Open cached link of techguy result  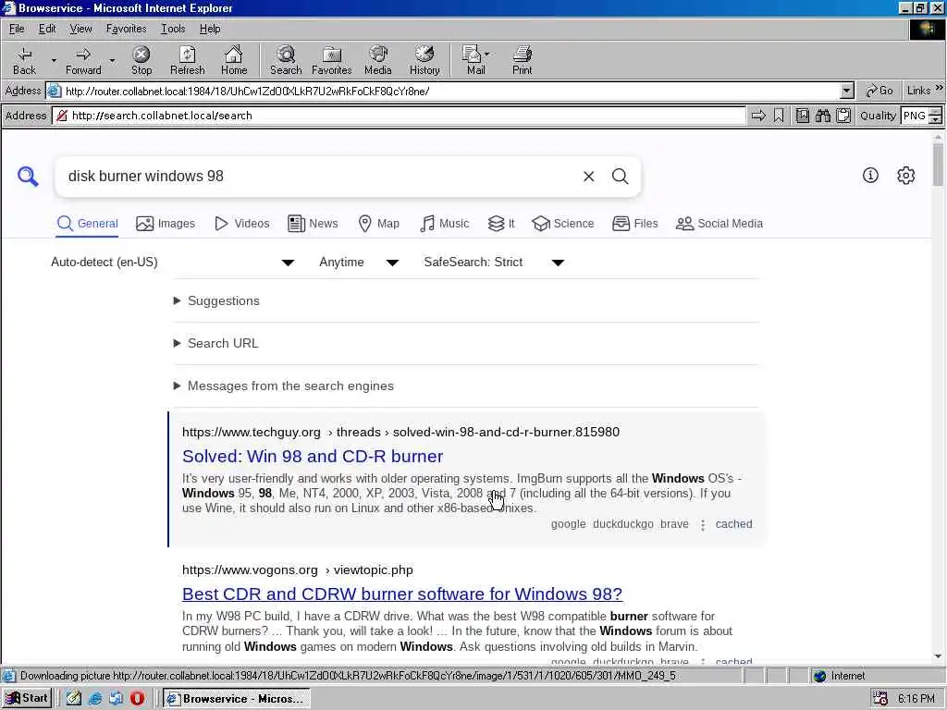[x=733, y=524]
